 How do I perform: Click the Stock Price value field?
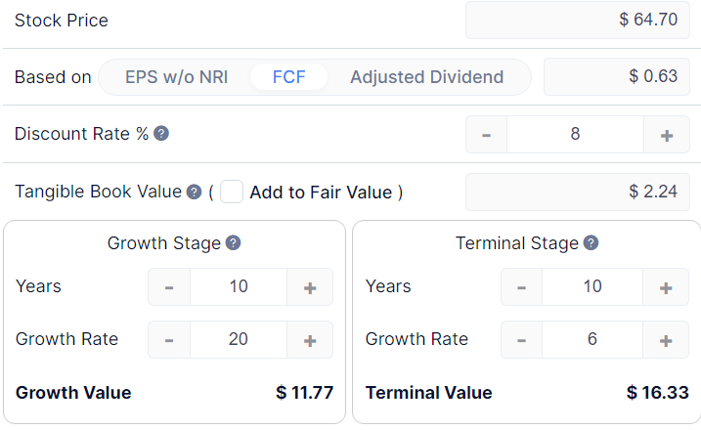578,20
